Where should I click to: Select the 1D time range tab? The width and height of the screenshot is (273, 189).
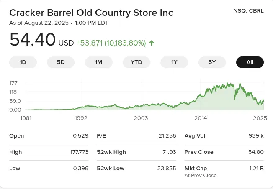[x=23, y=62]
